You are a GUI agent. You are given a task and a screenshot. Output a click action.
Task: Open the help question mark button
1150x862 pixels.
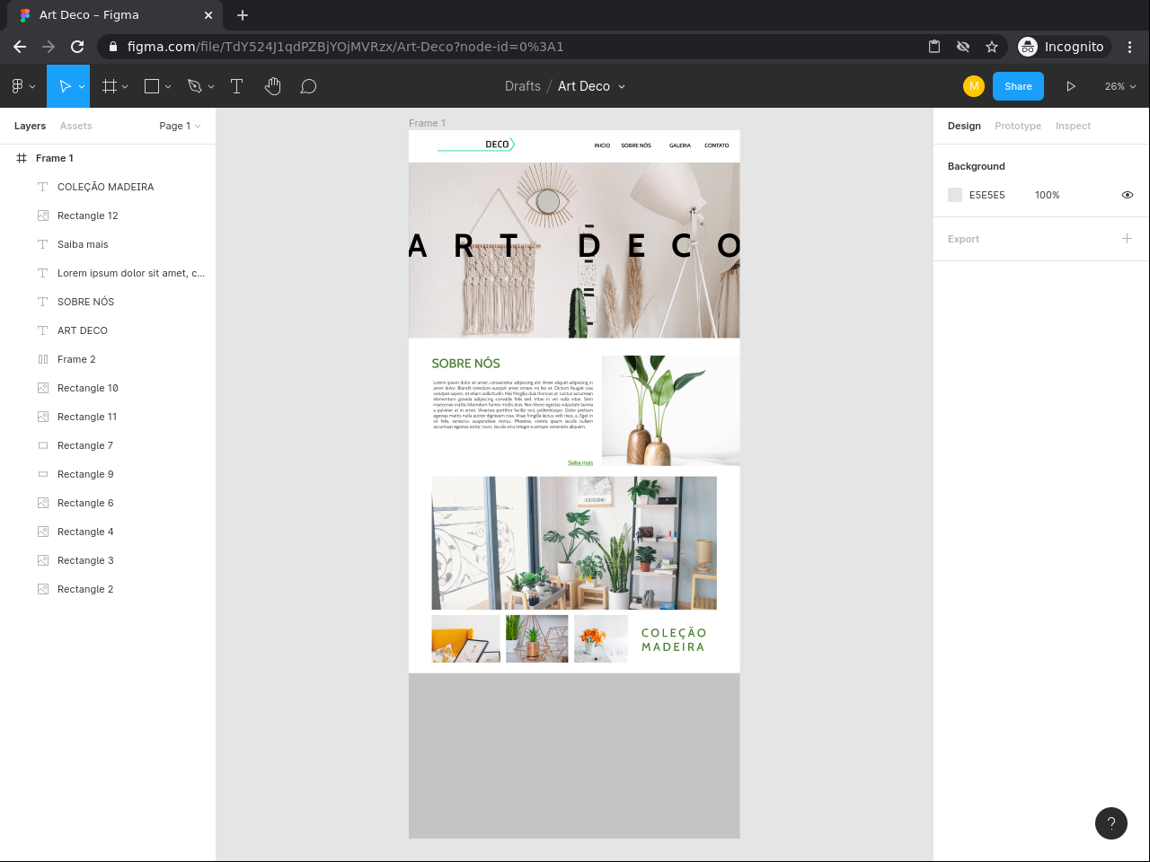[x=1111, y=823]
